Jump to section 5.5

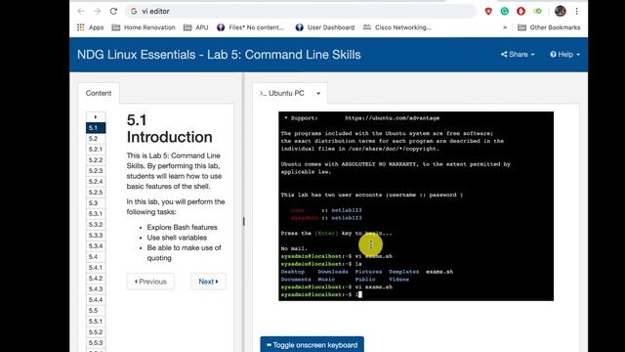tap(96, 311)
